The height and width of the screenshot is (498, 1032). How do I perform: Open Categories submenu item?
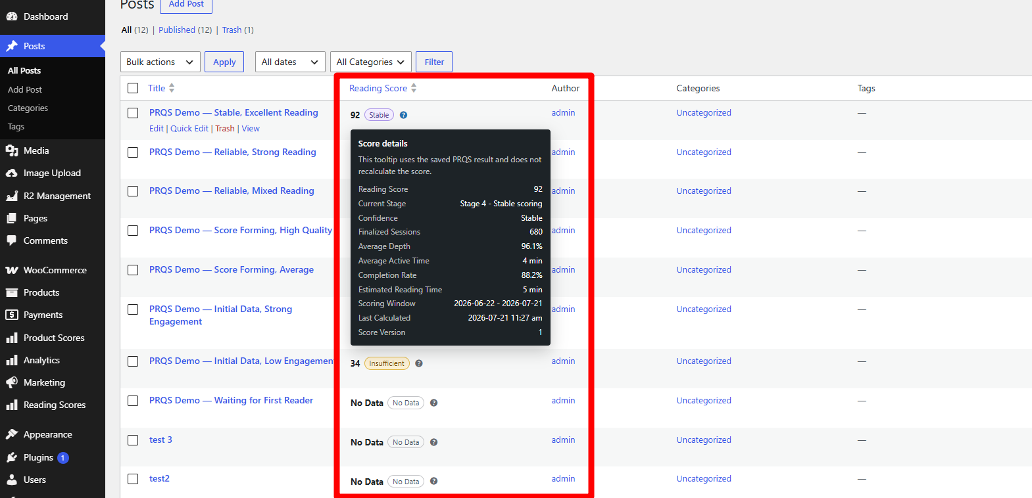[28, 108]
